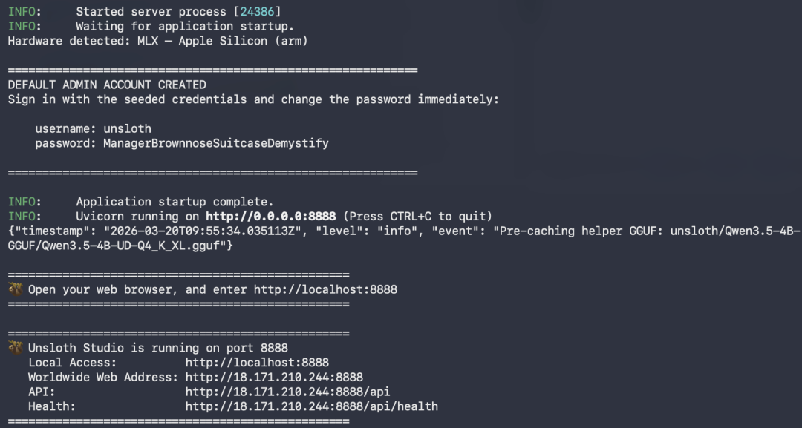
Task: Open the Health endpoint URL /api/health
Action: click(311, 406)
